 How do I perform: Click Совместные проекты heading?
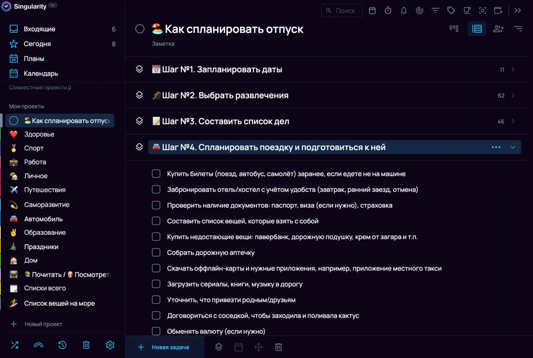pyautogui.click(x=40, y=87)
